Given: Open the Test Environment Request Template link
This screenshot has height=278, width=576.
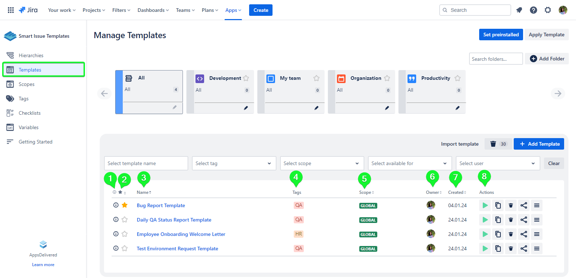Looking at the screenshot, I should [177, 249].
